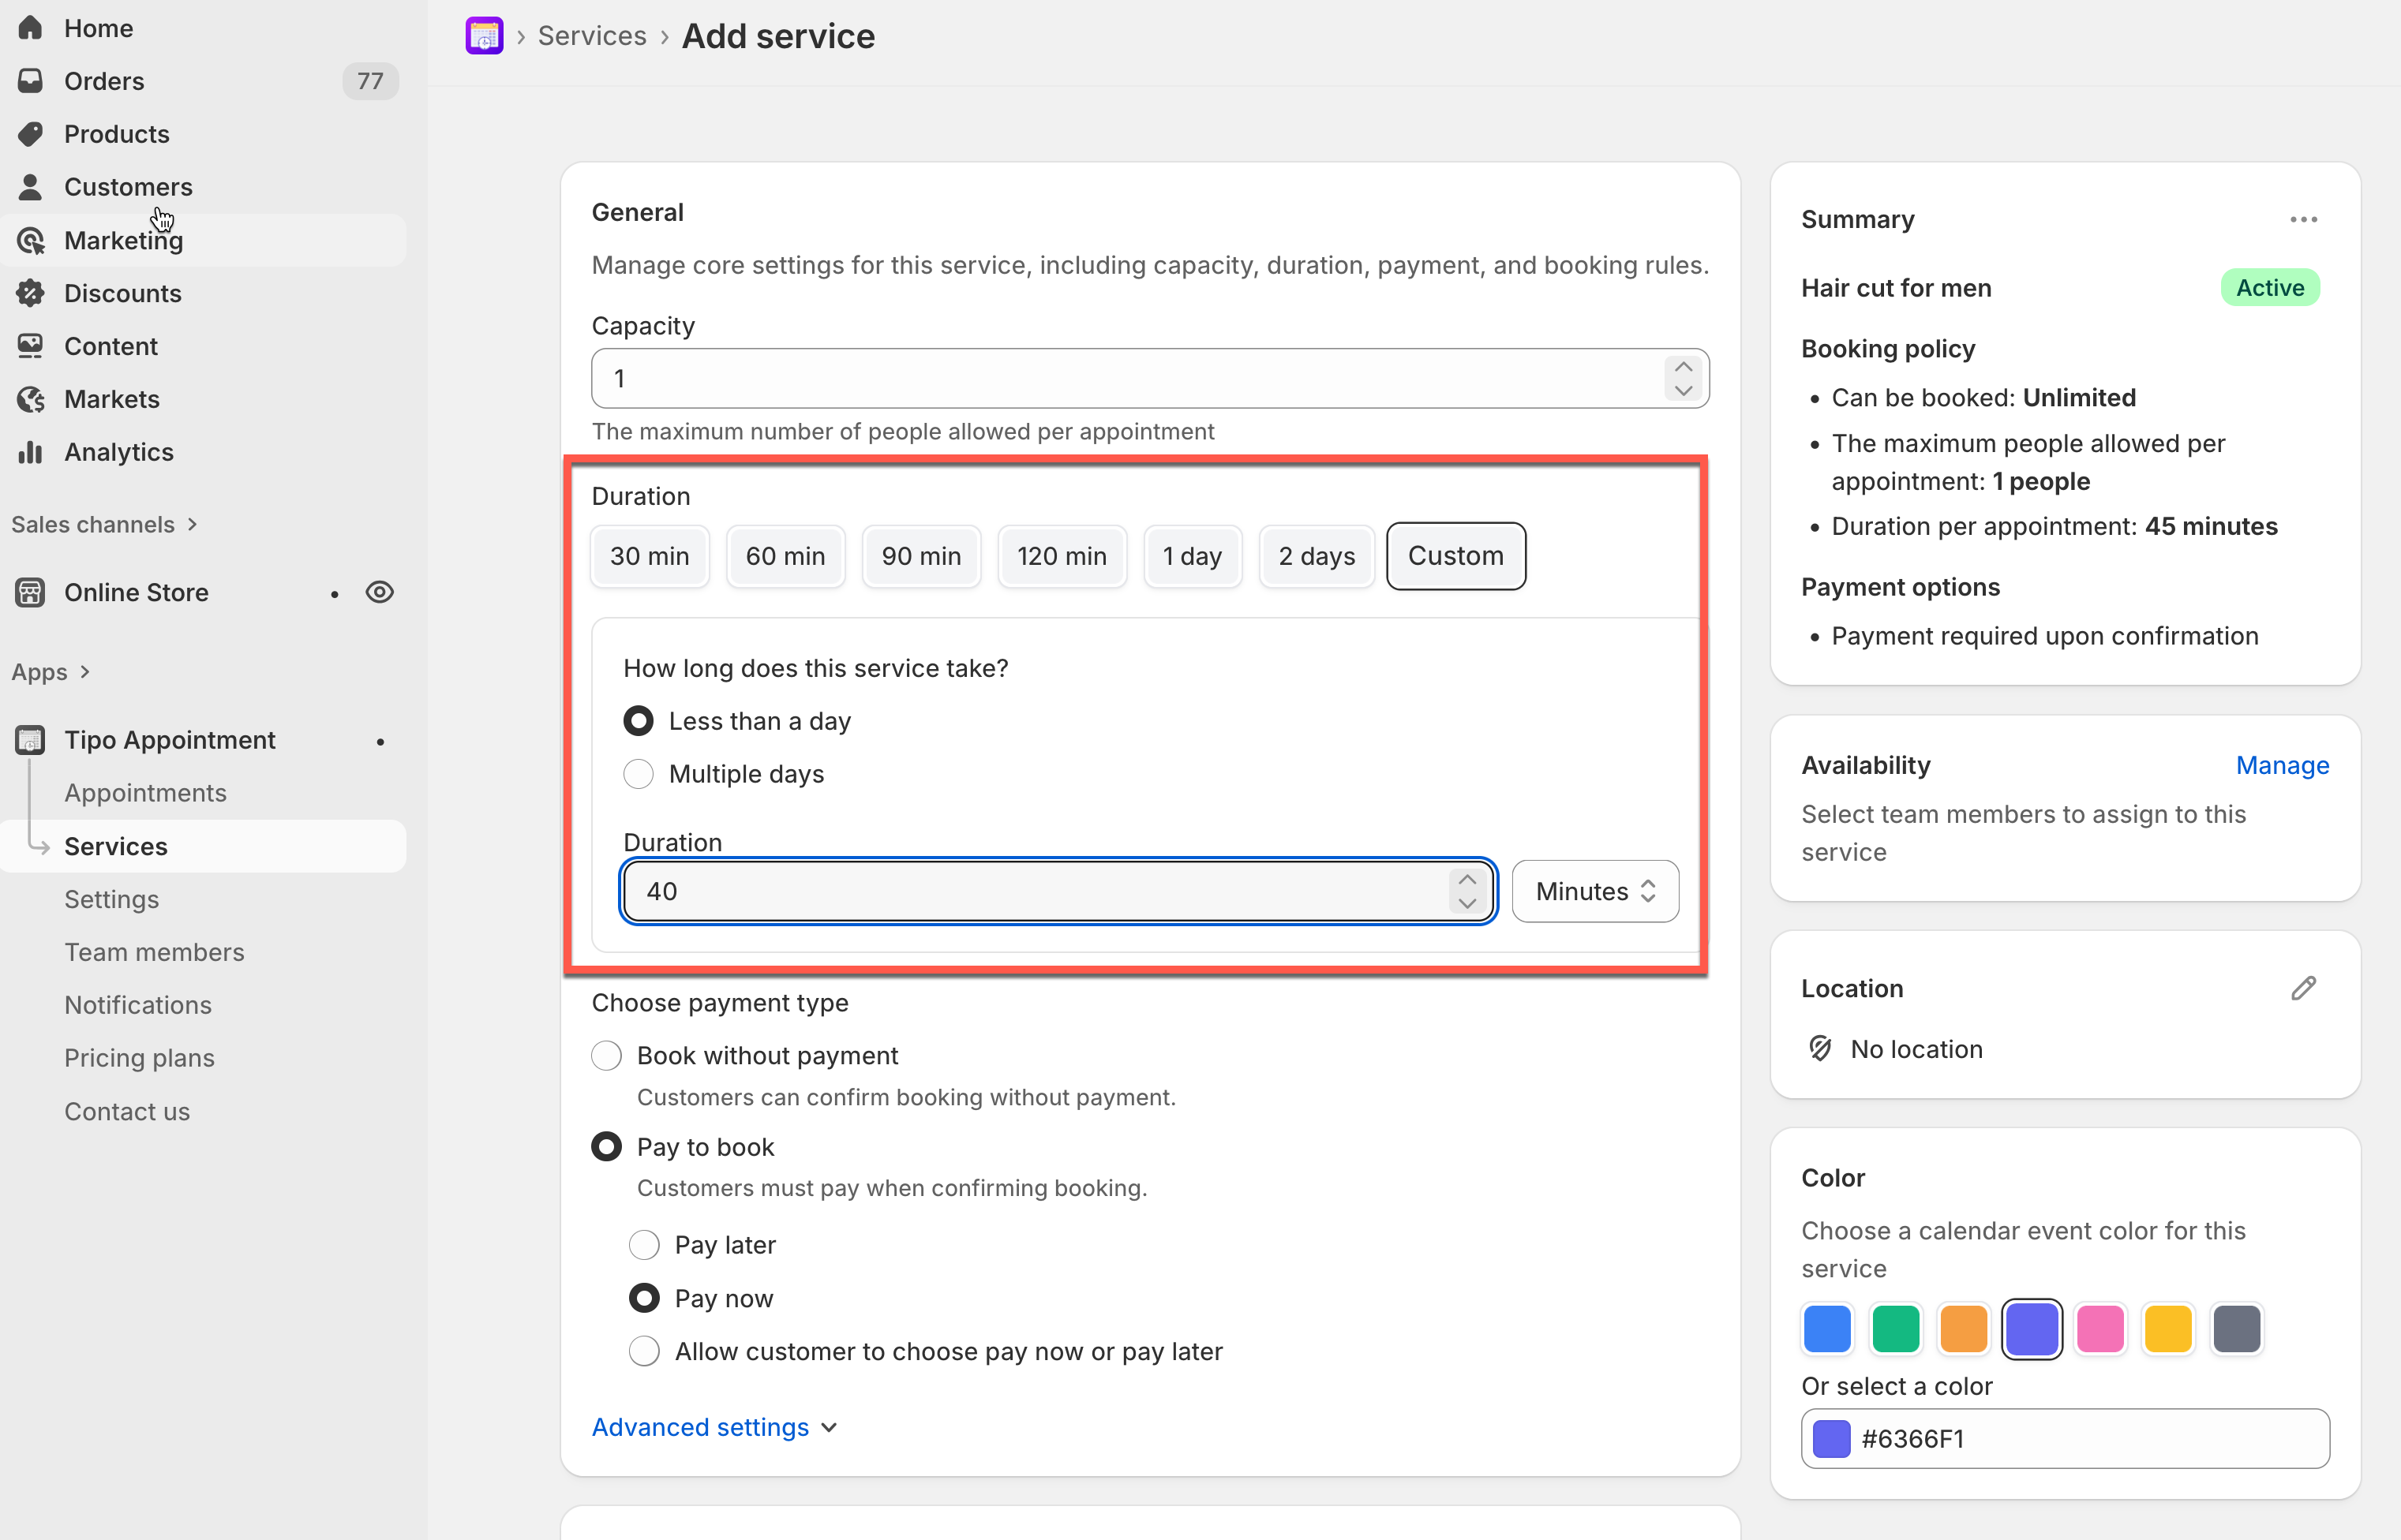Expand Advanced settings section

pos(714,1427)
